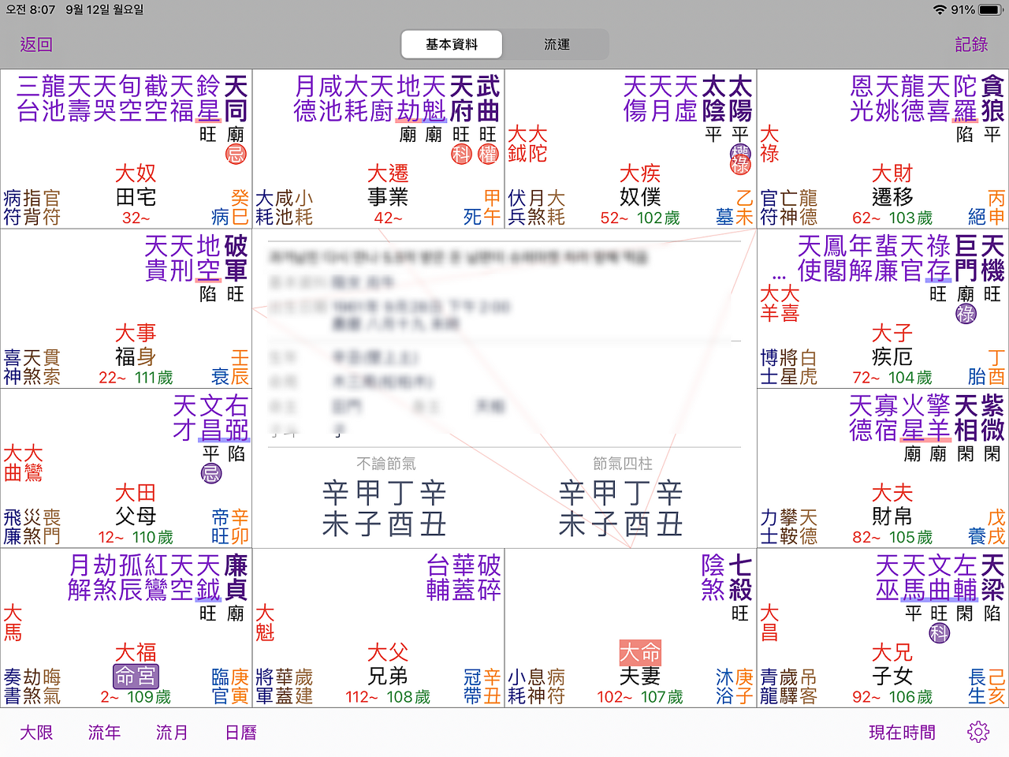
Task: Tap the 天府 star
Action: click(x=461, y=99)
